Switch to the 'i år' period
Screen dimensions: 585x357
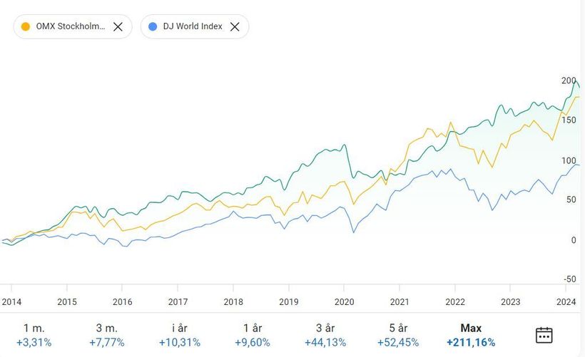tap(179, 335)
